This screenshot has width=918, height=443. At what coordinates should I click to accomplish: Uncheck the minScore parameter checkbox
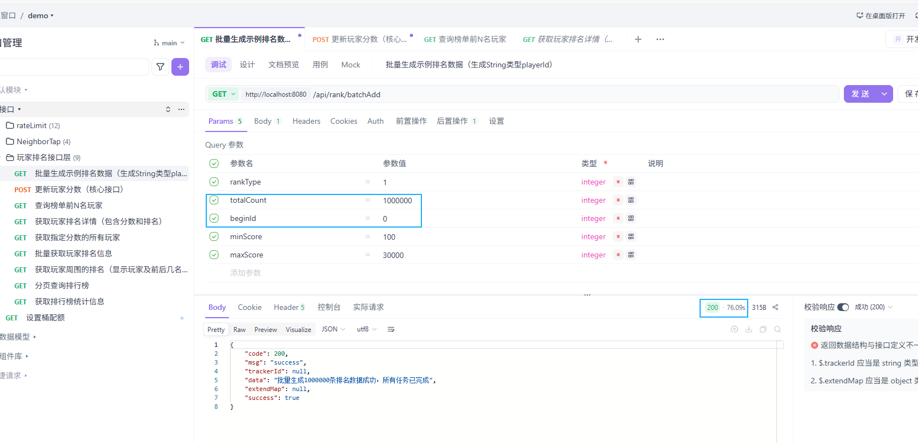[214, 236]
